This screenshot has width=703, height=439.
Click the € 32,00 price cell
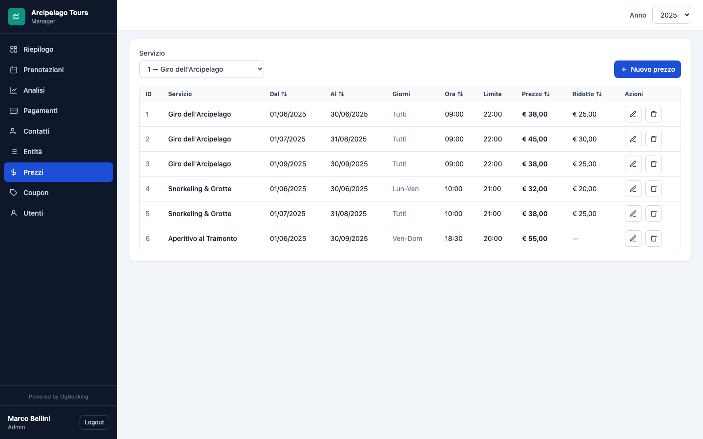535,189
